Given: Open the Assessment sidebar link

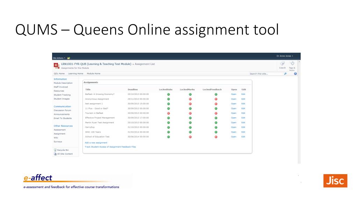Looking at the screenshot, I should point(59,130).
